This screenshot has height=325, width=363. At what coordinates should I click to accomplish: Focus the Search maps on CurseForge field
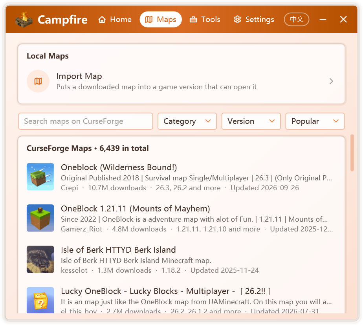(86, 121)
